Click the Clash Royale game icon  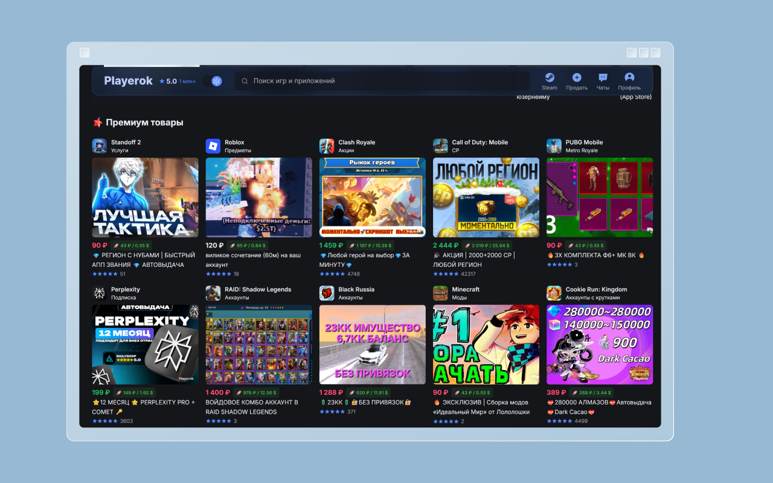327,146
